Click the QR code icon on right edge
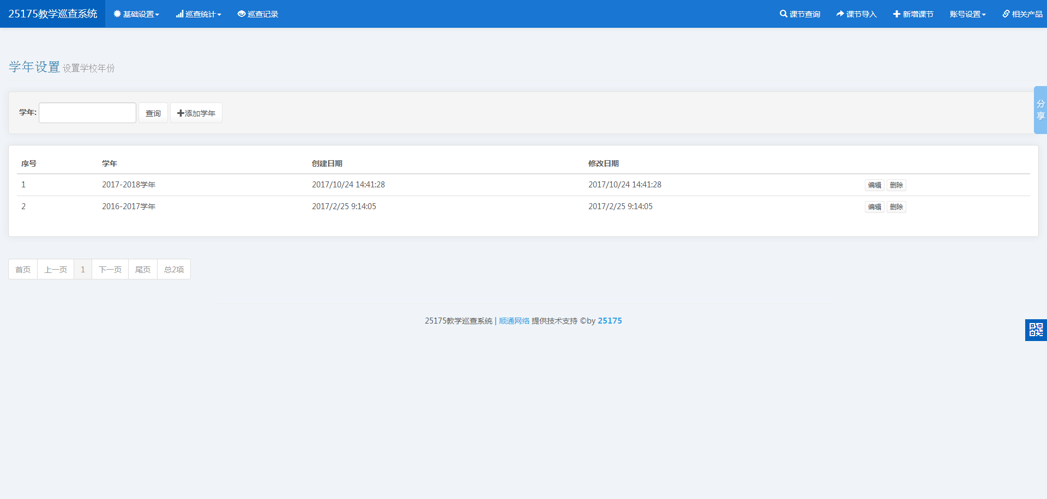1047x499 pixels. click(x=1036, y=330)
